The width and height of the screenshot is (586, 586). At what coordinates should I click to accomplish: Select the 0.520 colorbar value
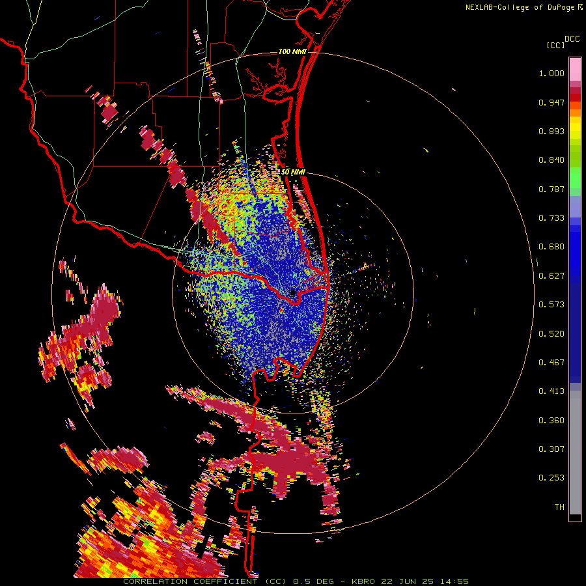pos(551,334)
